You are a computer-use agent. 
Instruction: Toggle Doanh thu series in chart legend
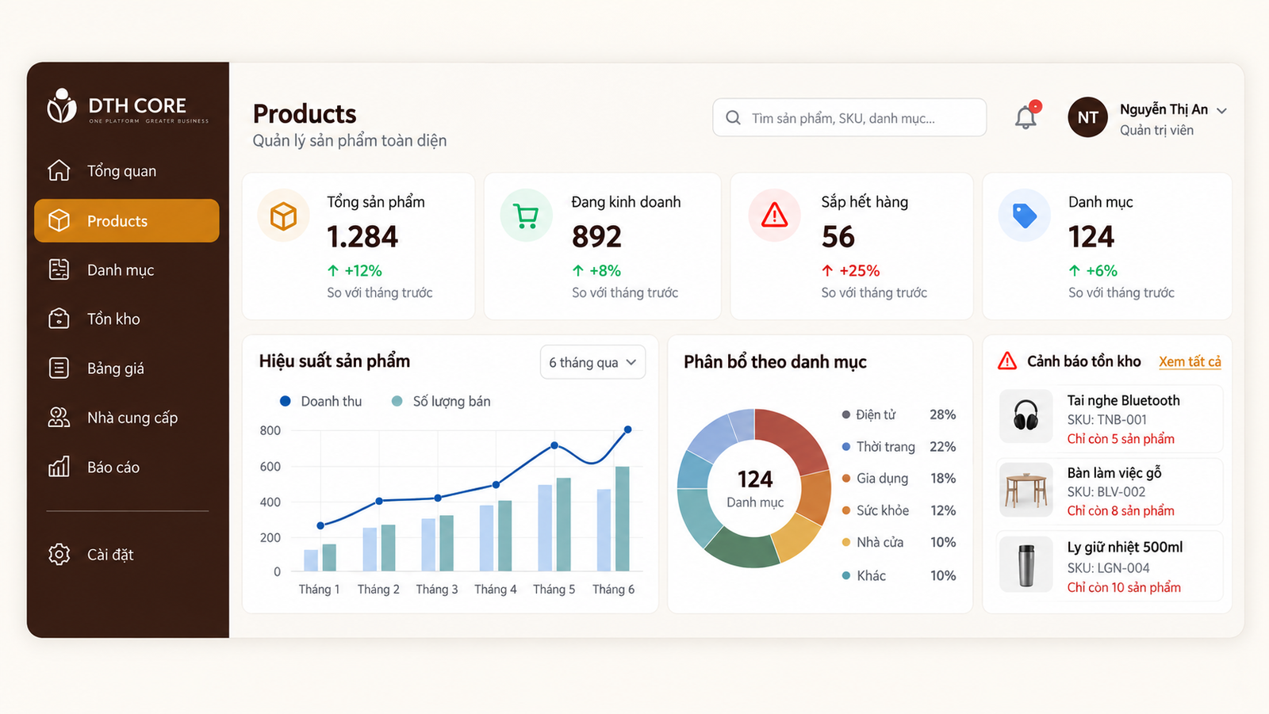tap(321, 401)
